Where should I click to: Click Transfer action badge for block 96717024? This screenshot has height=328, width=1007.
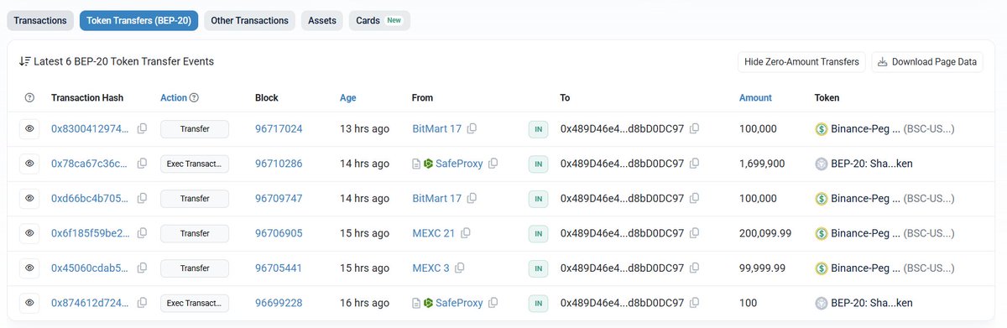coord(195,129)
